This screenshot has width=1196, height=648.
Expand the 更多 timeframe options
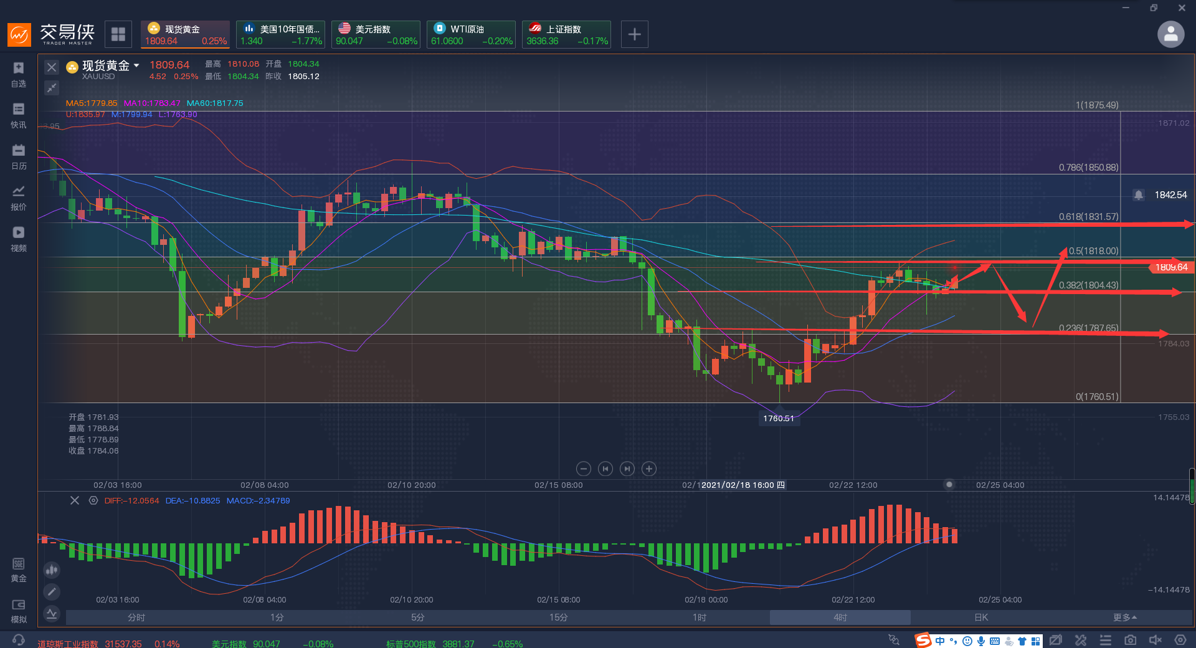(x=1124, y=617)
